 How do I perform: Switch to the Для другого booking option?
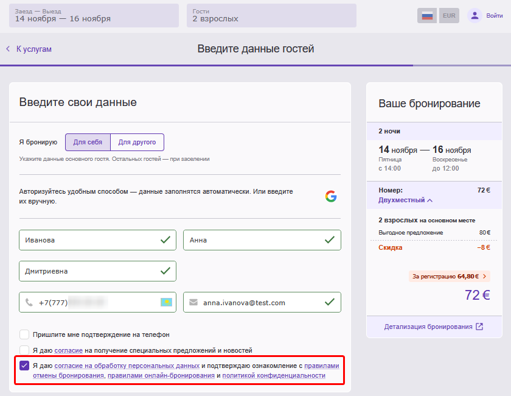pyautogui.click(x=137, y=142)
